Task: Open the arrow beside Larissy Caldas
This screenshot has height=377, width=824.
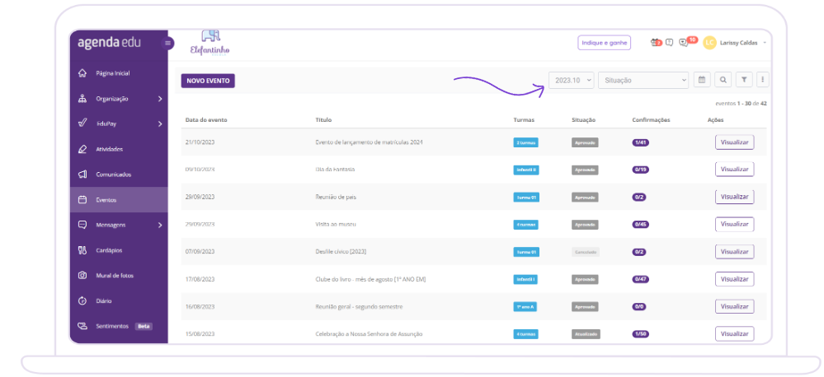Action: (x=765, y=43)
